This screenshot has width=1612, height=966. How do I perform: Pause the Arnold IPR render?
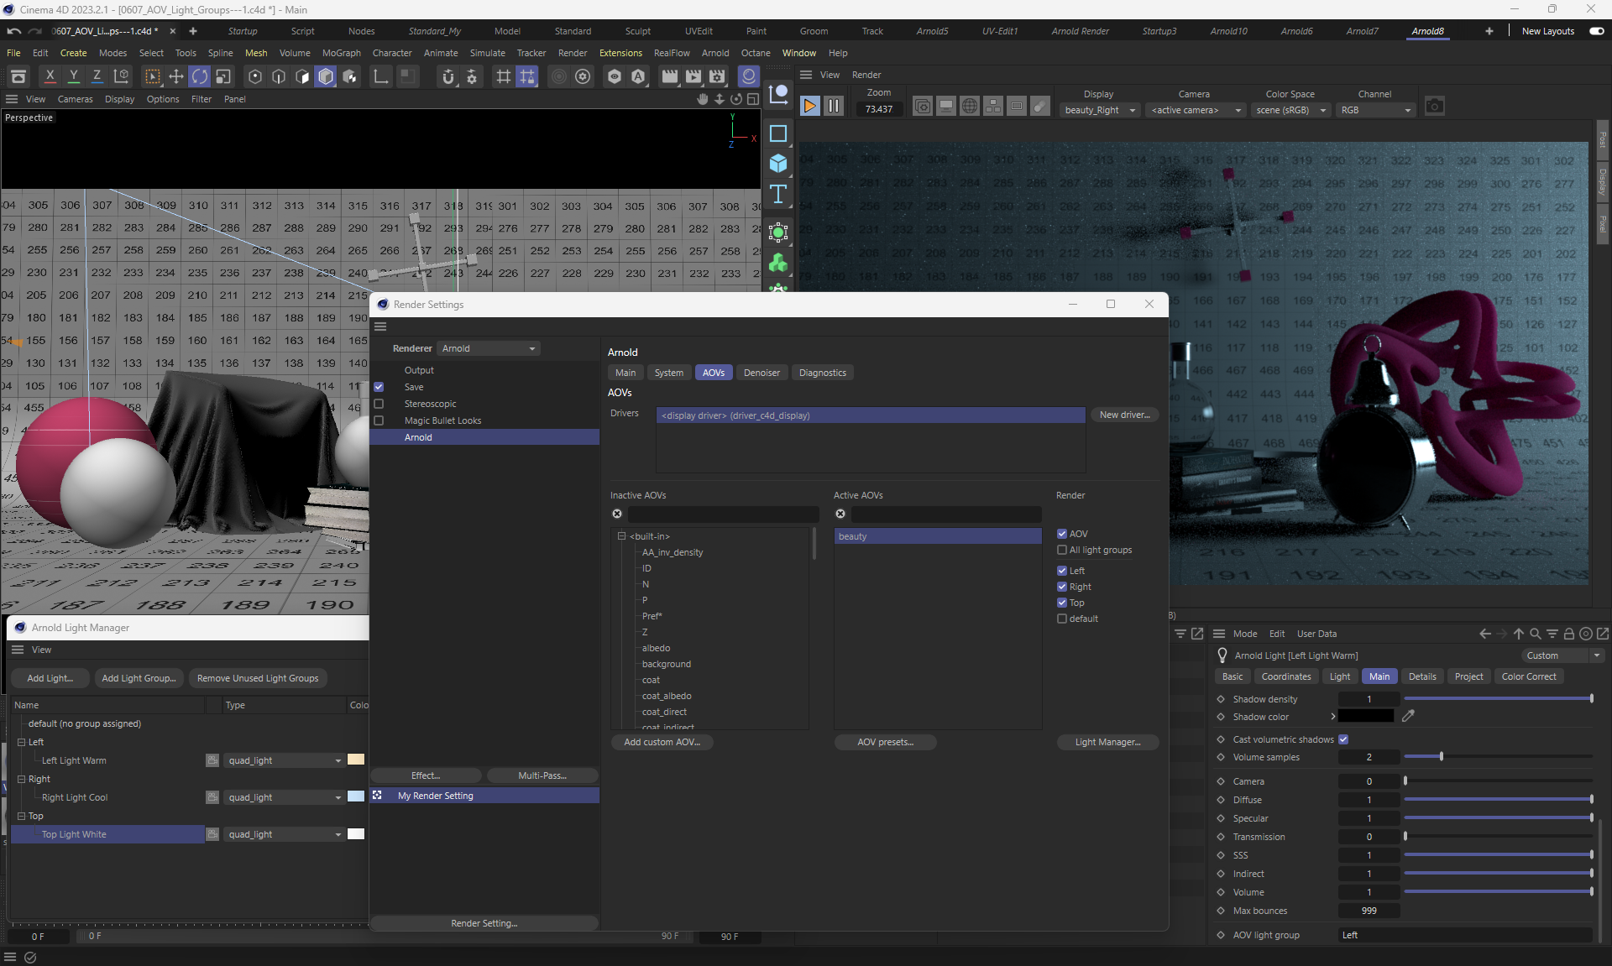[833, 106]
